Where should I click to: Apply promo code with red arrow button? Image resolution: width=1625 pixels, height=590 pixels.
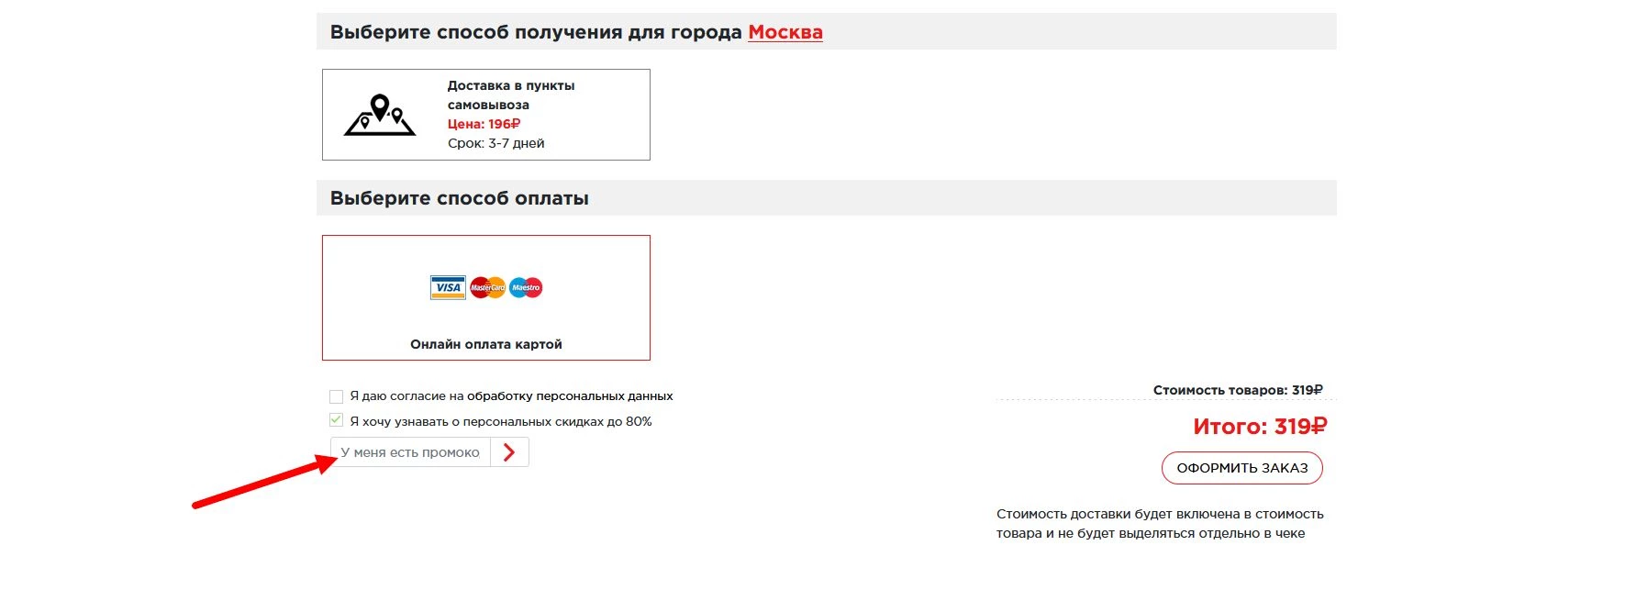click(510, 452)
